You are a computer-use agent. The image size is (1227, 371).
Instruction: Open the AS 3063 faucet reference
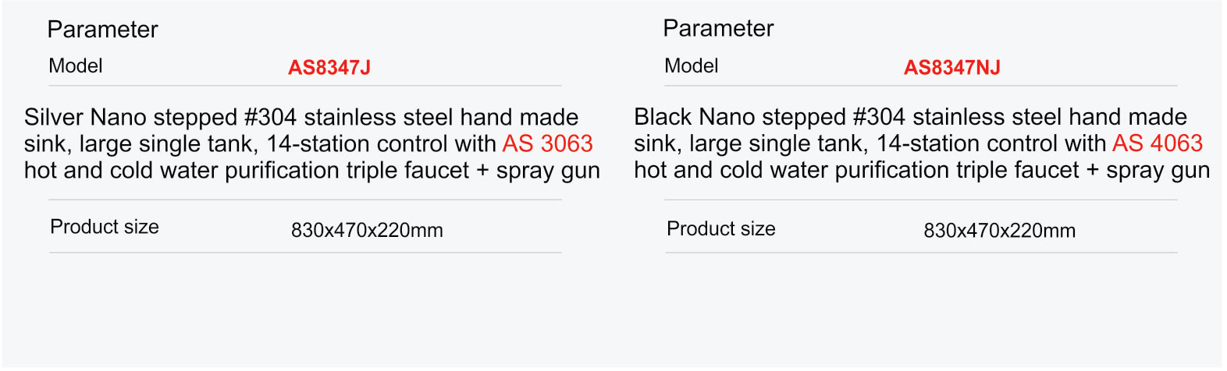click(547, 144)
